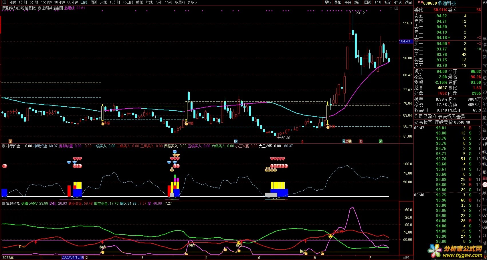Select the 年线 period

point(149,2)
